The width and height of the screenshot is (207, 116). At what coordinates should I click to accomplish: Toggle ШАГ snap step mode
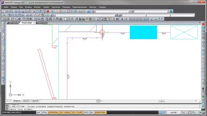(x=38, y=112)
